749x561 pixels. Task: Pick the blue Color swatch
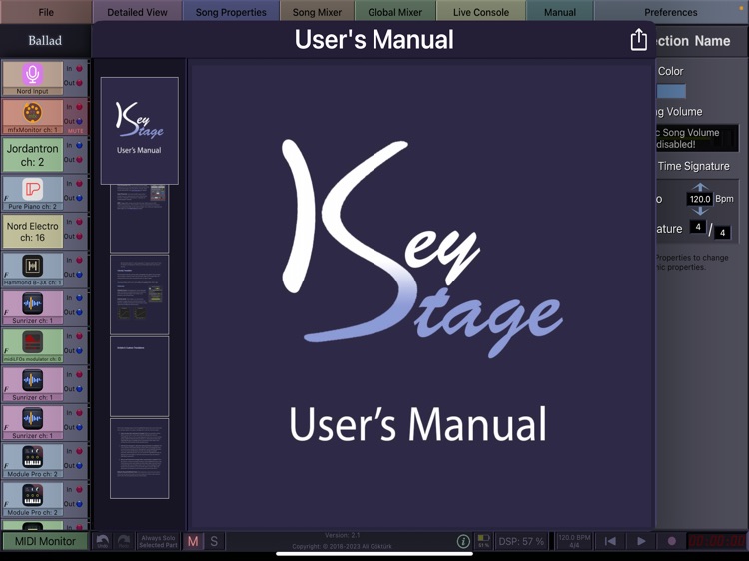pyautogui.click(x=671, y=91)
